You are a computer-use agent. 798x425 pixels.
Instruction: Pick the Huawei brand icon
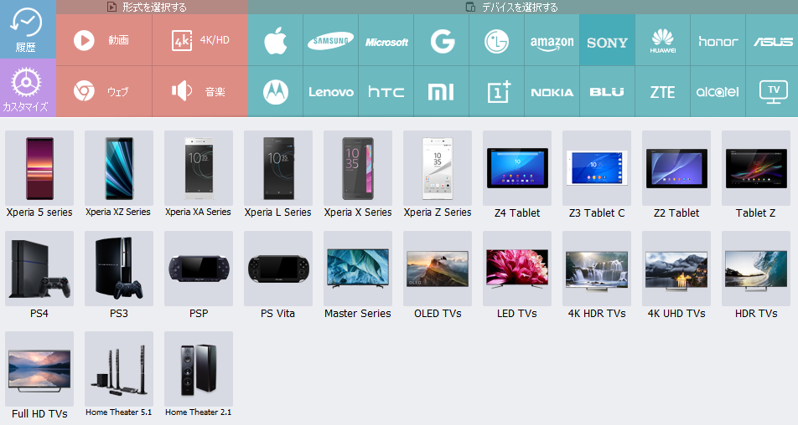[x=662, y=40]
